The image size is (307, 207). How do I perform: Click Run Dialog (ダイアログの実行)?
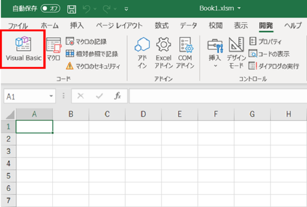(x=274, y=66)
